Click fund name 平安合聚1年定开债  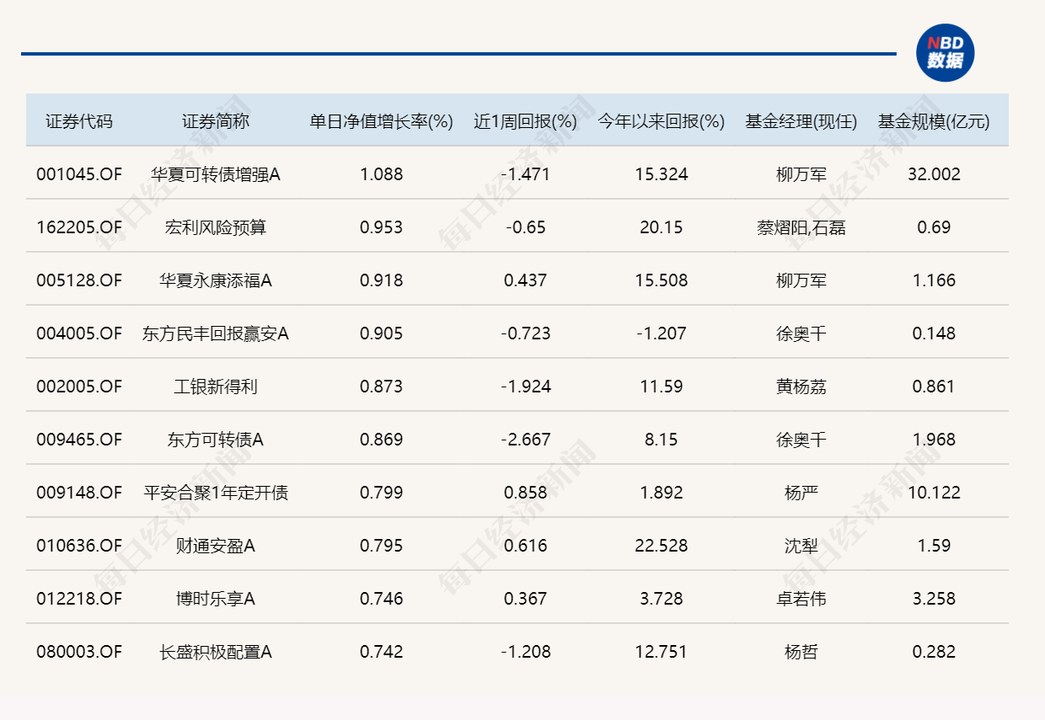click(216, 493)
